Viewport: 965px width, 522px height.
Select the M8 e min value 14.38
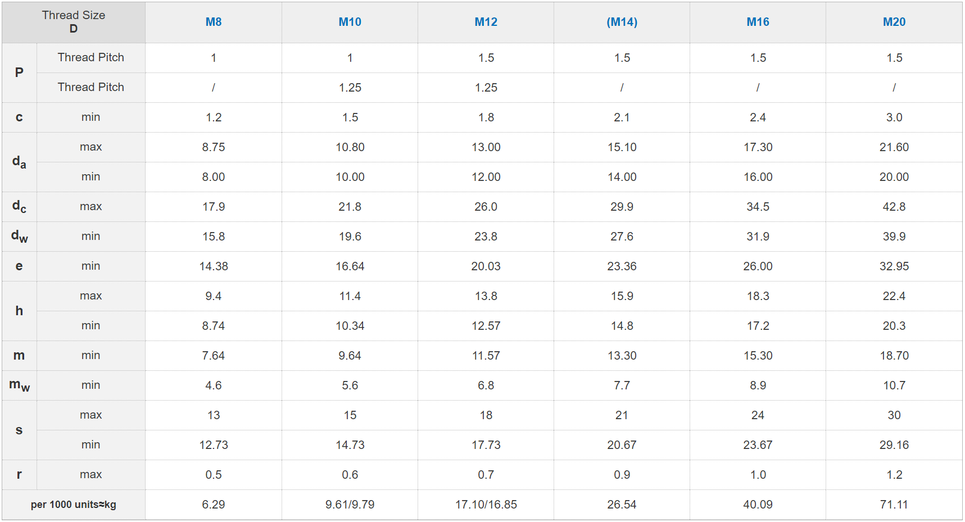[x=214, y=266]
